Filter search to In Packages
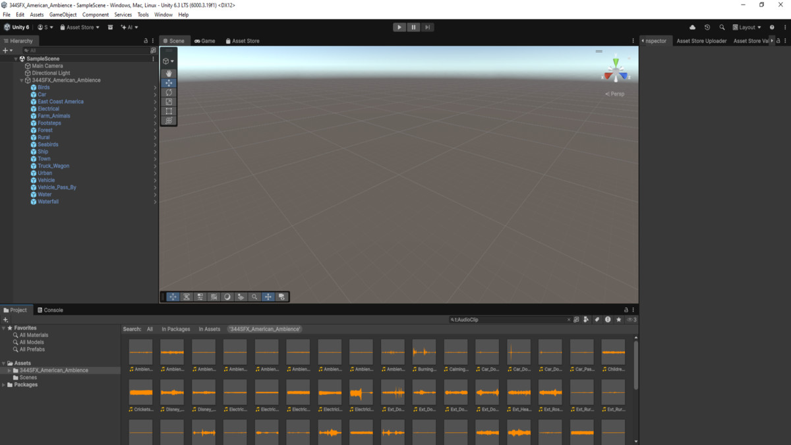The width and height of the screenshot is (791, 445). click(176, 329)
